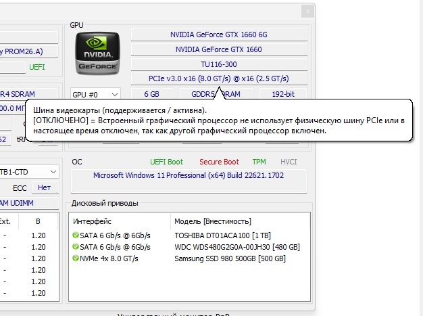
Task: Click the GDDR5 SDRAM memory type field
Action: coord(216,94)
